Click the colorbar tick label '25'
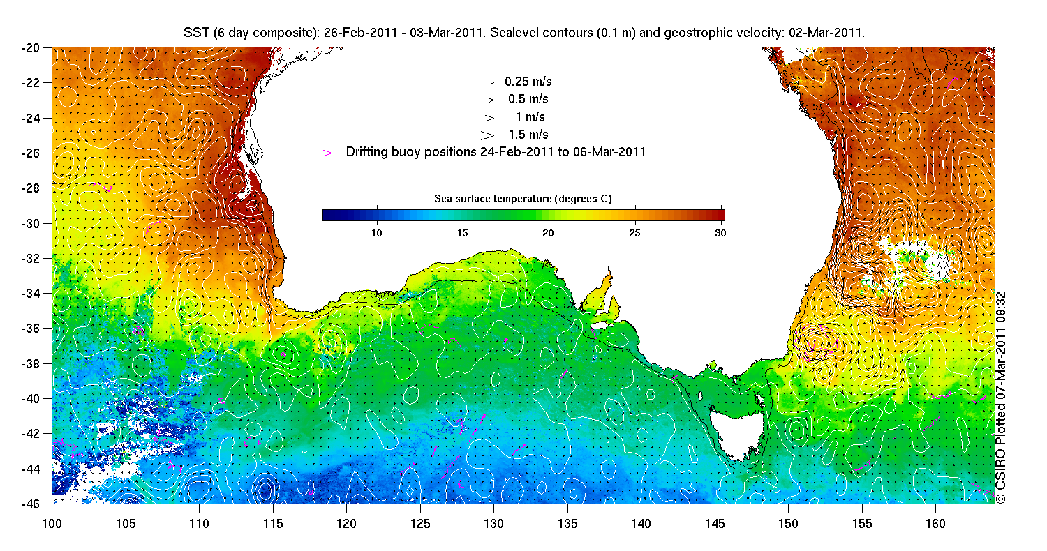The image size is (1047, 551). coord(634,233)
